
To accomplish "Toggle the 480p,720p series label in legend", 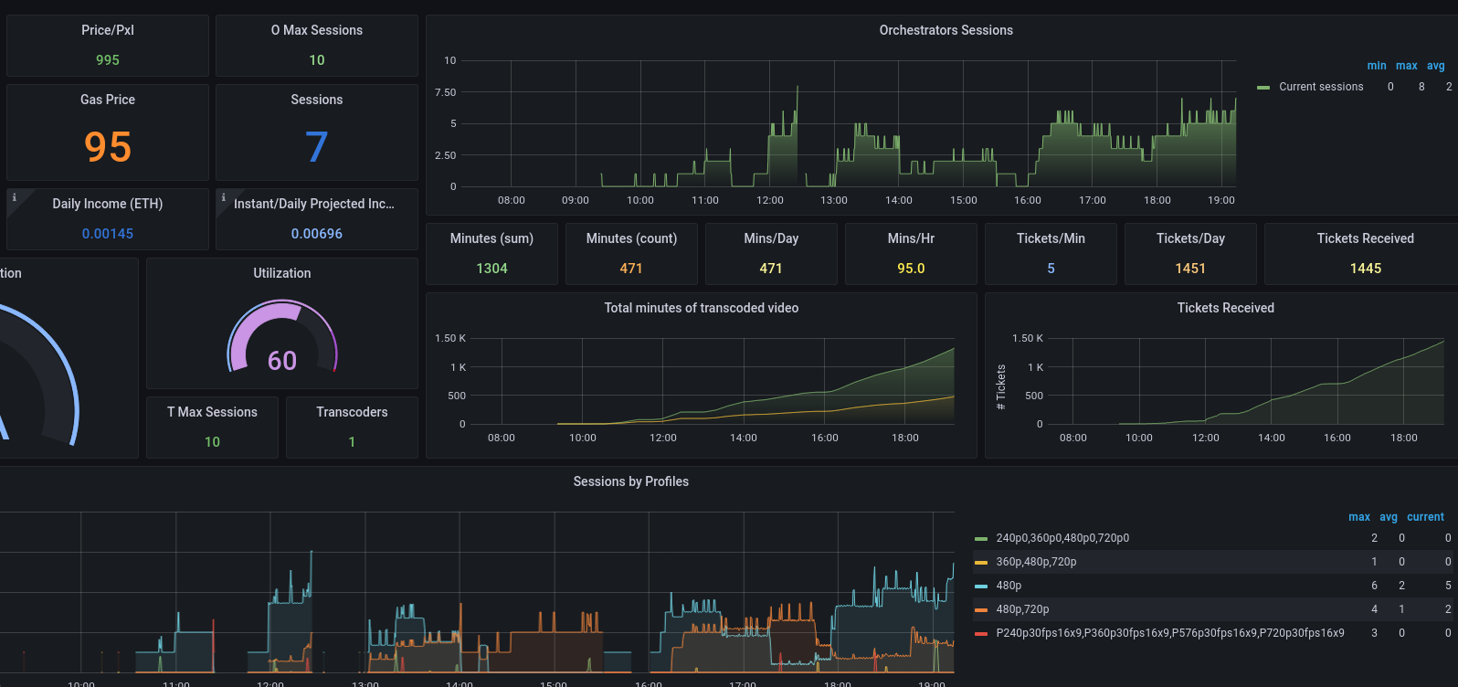I will pyautogui.click(x=1022, y=609).
